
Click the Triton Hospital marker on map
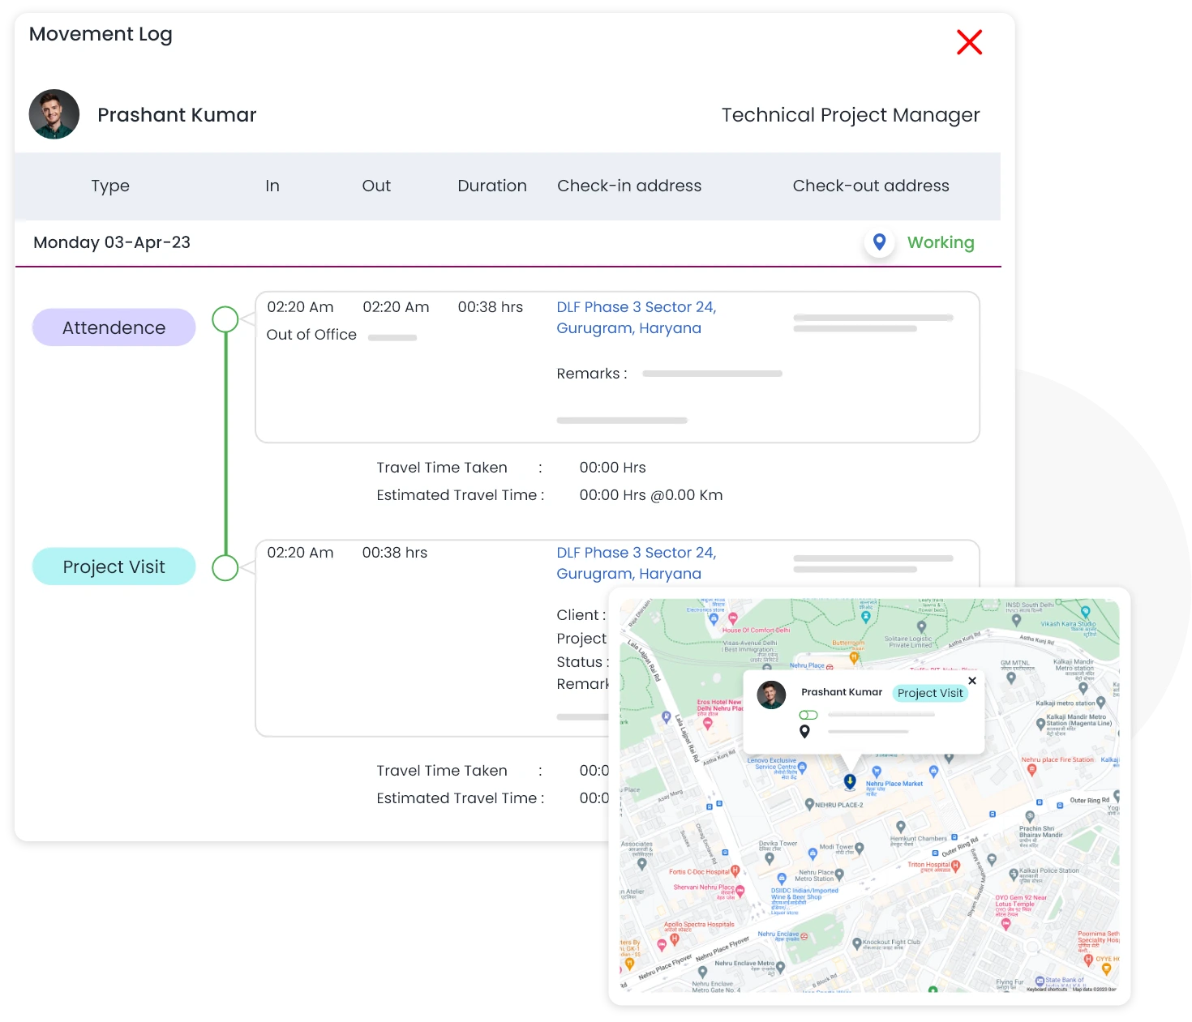[x=956, y=866]
